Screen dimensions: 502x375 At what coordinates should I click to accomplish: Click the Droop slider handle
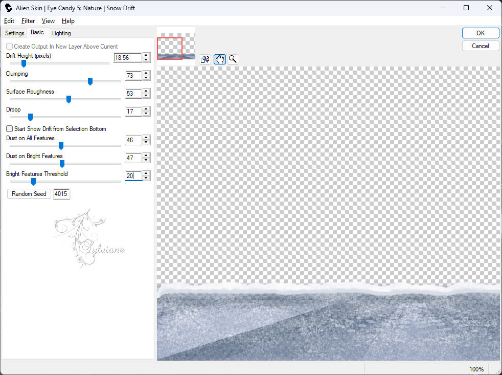click(30, 117)
